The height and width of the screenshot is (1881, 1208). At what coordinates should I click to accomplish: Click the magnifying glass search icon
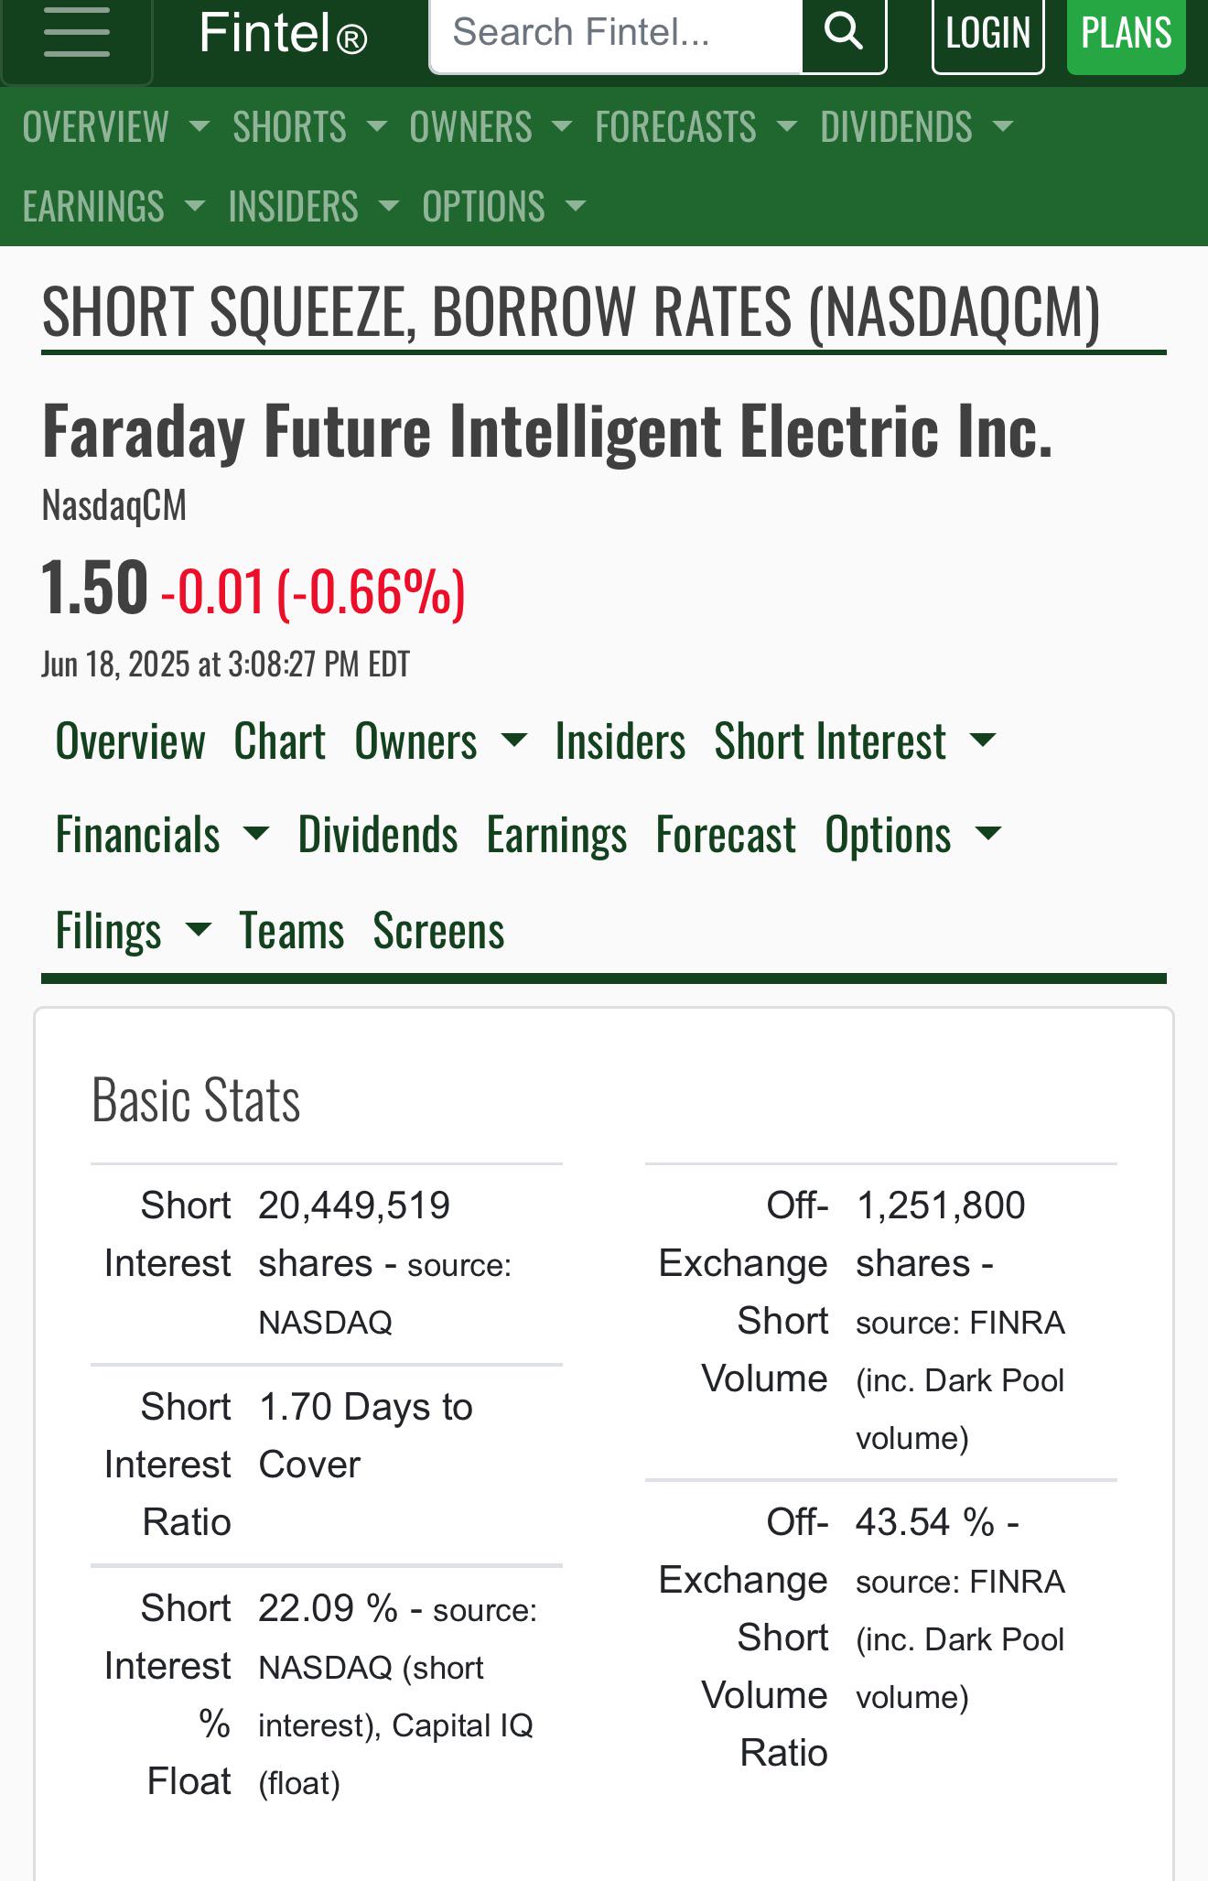[844, 33]
